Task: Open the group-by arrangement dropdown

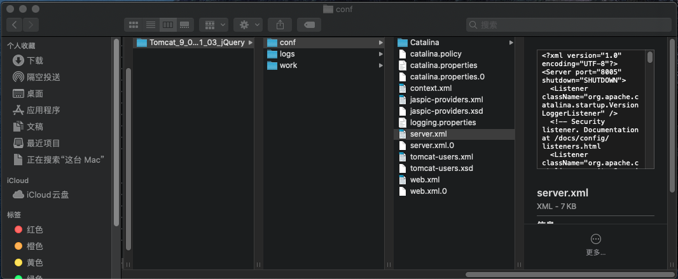Action: 214,25
